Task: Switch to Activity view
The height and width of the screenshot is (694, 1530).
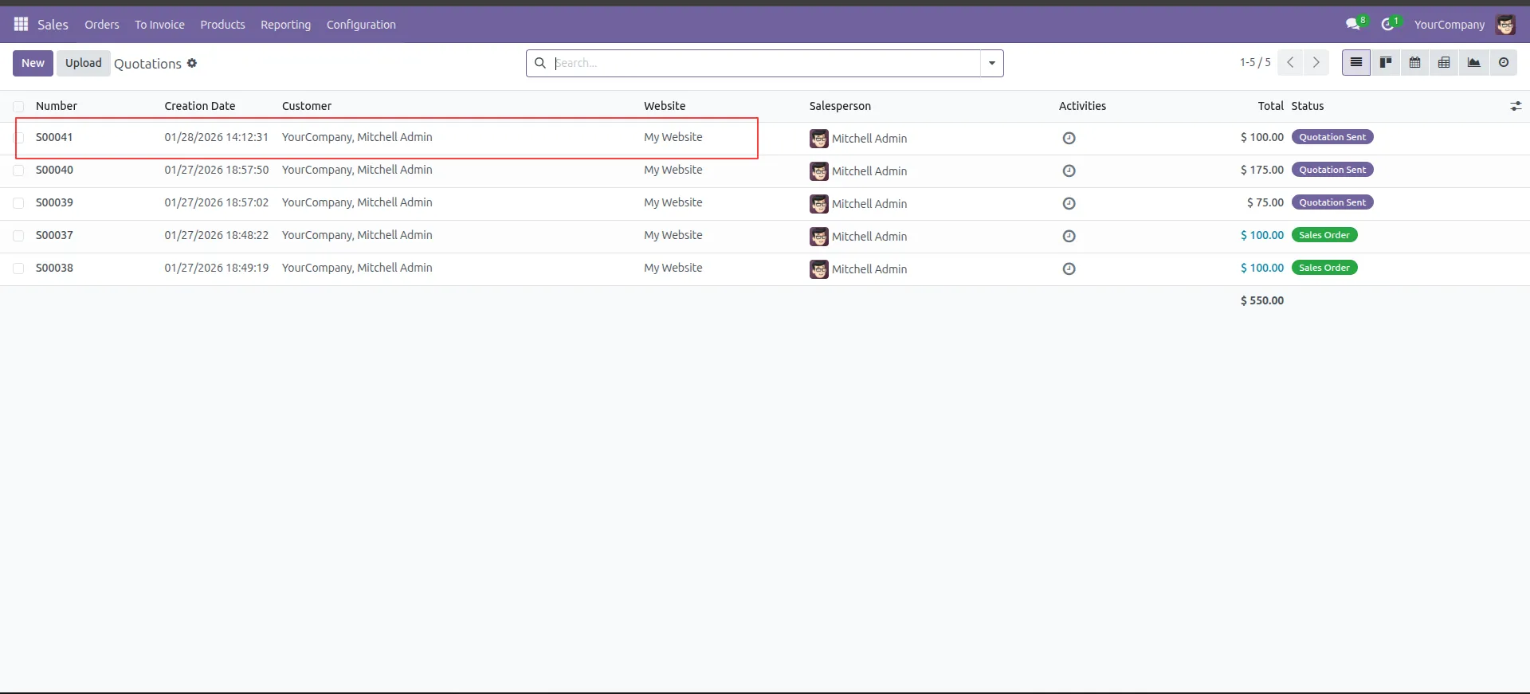Action: [1503, 63]
